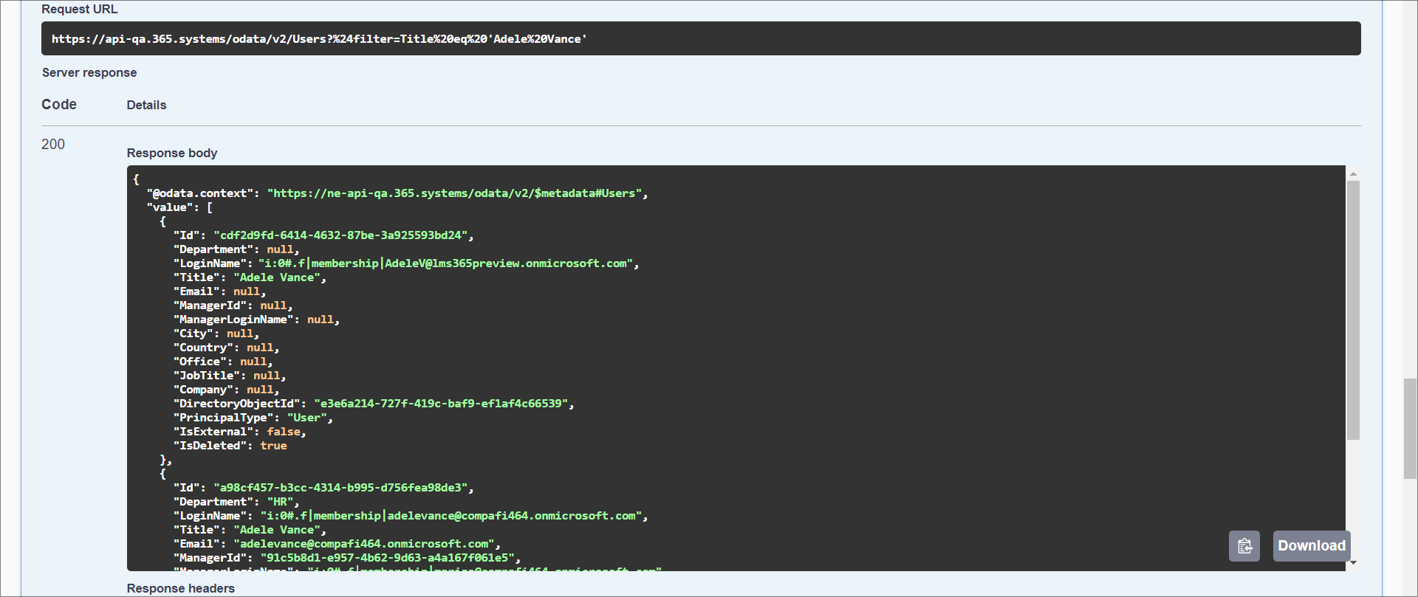
Task: Click the AdeleV LoginName value
Action: coord(445,263)
